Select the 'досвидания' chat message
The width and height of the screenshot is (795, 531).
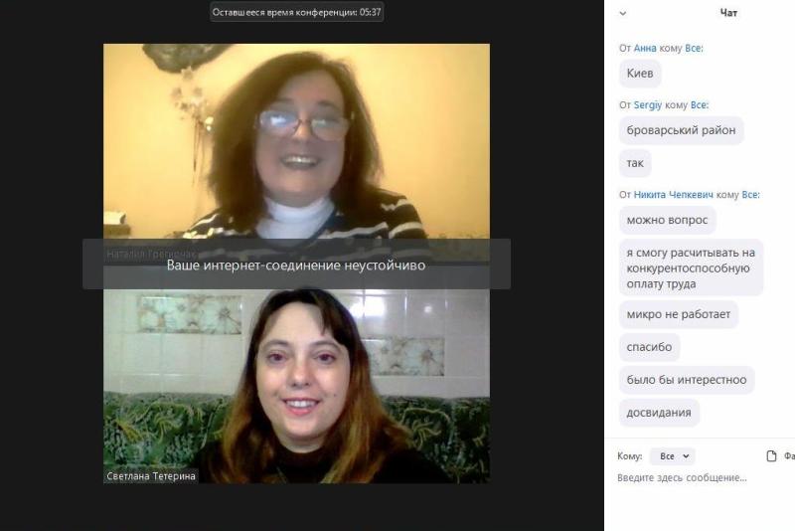pos(659,413)
